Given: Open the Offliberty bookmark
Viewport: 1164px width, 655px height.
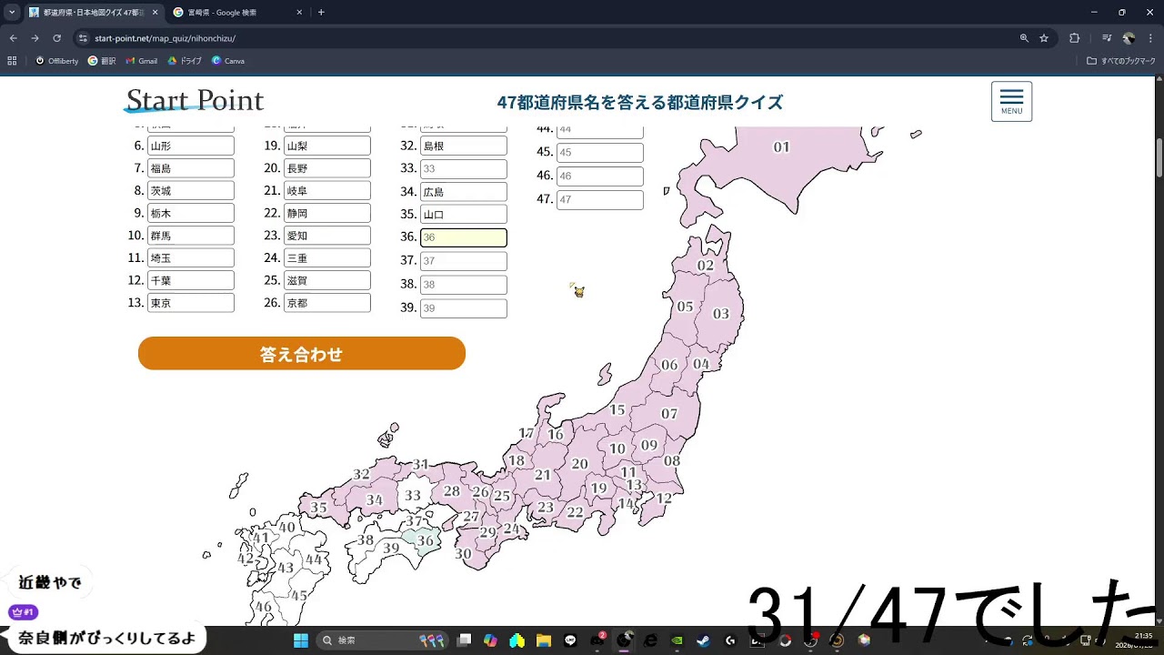Looking at the screenshot, I should (57, 61).
